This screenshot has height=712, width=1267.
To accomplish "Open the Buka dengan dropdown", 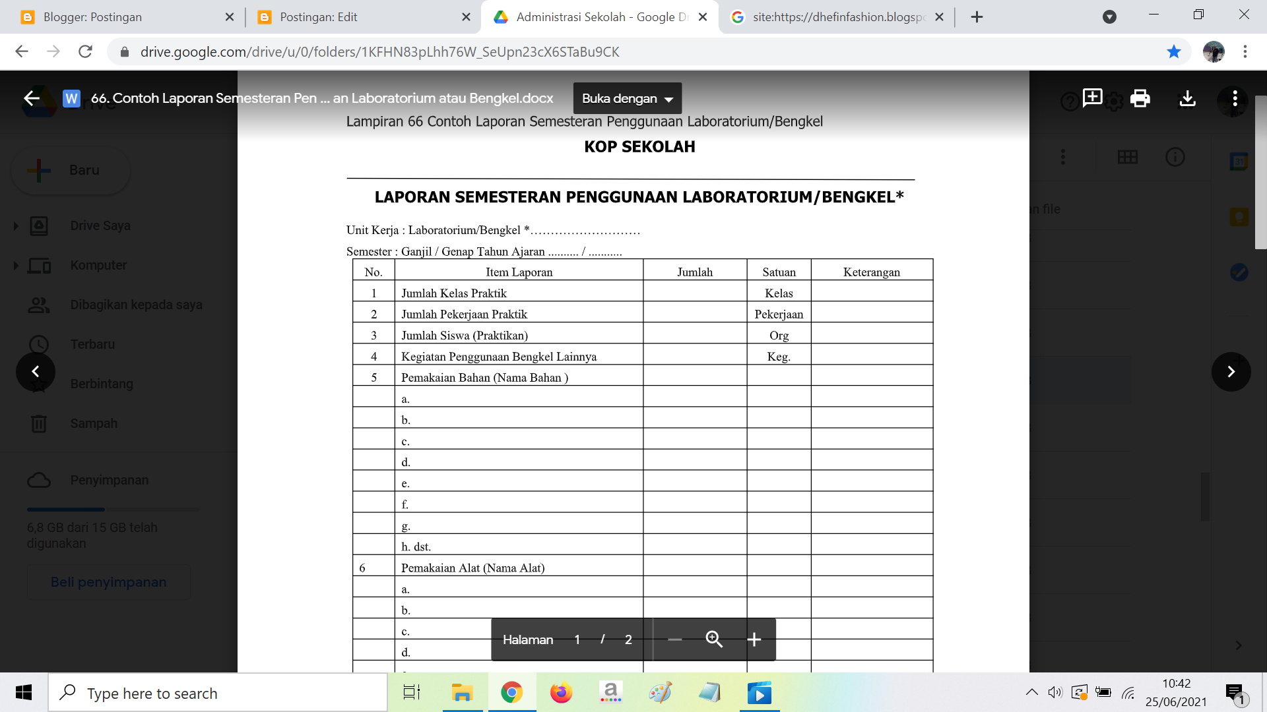I will coord(627,98).
